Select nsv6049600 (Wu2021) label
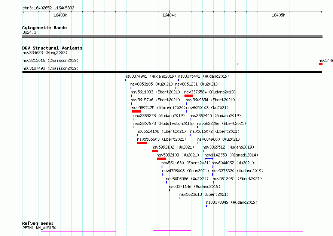The width and height of the screenshot is (333, 236). [x=219, y=139]
